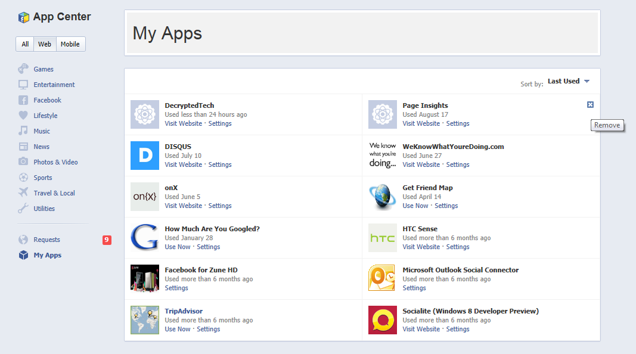Click the HTC Sense app icon
The height and width of the screenshot is (354, 636).
click(383, 238)
